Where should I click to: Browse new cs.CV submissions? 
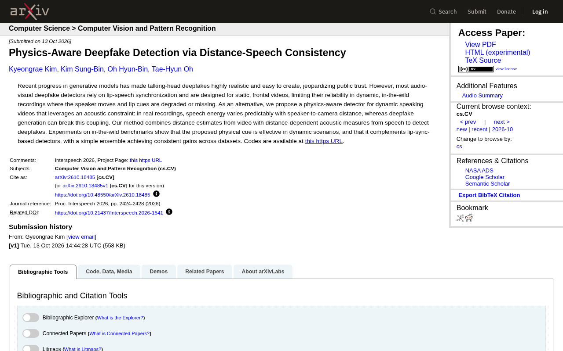tap(462, 129)
